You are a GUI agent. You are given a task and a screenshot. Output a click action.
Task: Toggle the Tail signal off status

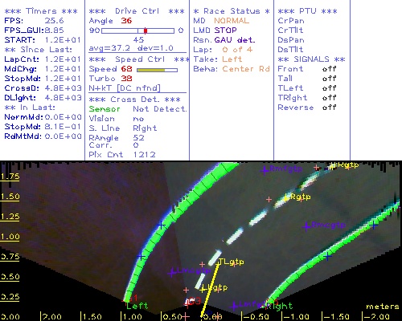click(x=329, y=79)
